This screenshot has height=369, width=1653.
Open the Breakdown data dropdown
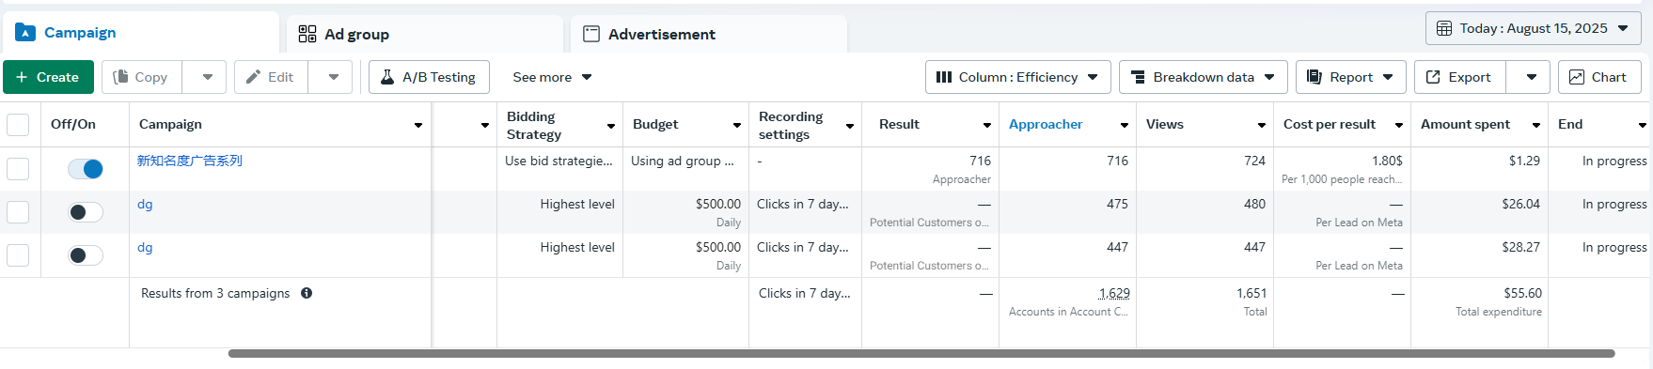pyautogui.click(x=1204, y=77)
